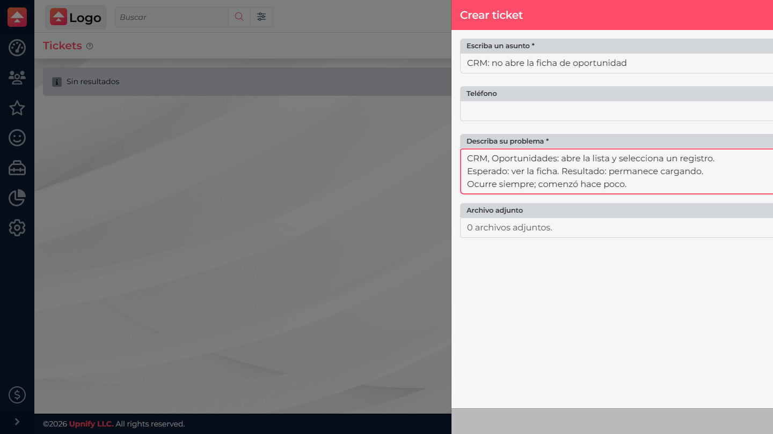Click the 'Archivo adjunto' label
Image resolution: width=773 pixels, height=434 pixels.
coord(494,211)
